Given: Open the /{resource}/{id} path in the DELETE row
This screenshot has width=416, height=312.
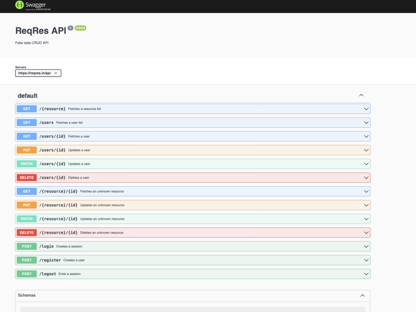Looking at the screenshot, I should tap(58, 233).
